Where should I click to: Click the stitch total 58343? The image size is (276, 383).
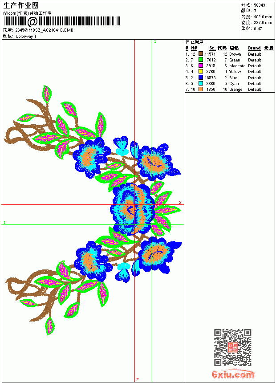pos(260,5)
